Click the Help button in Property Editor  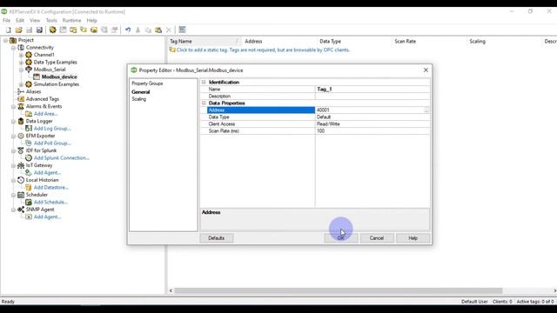pyautogui.click(x=413, y=238)
